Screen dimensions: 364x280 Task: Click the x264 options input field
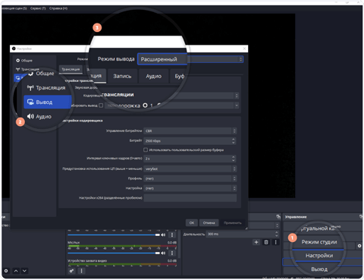coord(190,198)
